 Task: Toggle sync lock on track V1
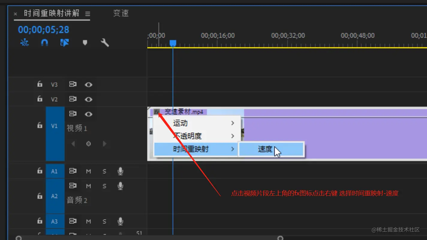click(73, 114)
